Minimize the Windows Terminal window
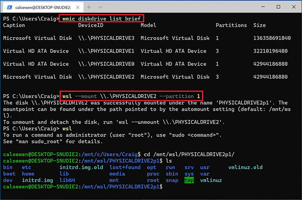 (263, 7)
